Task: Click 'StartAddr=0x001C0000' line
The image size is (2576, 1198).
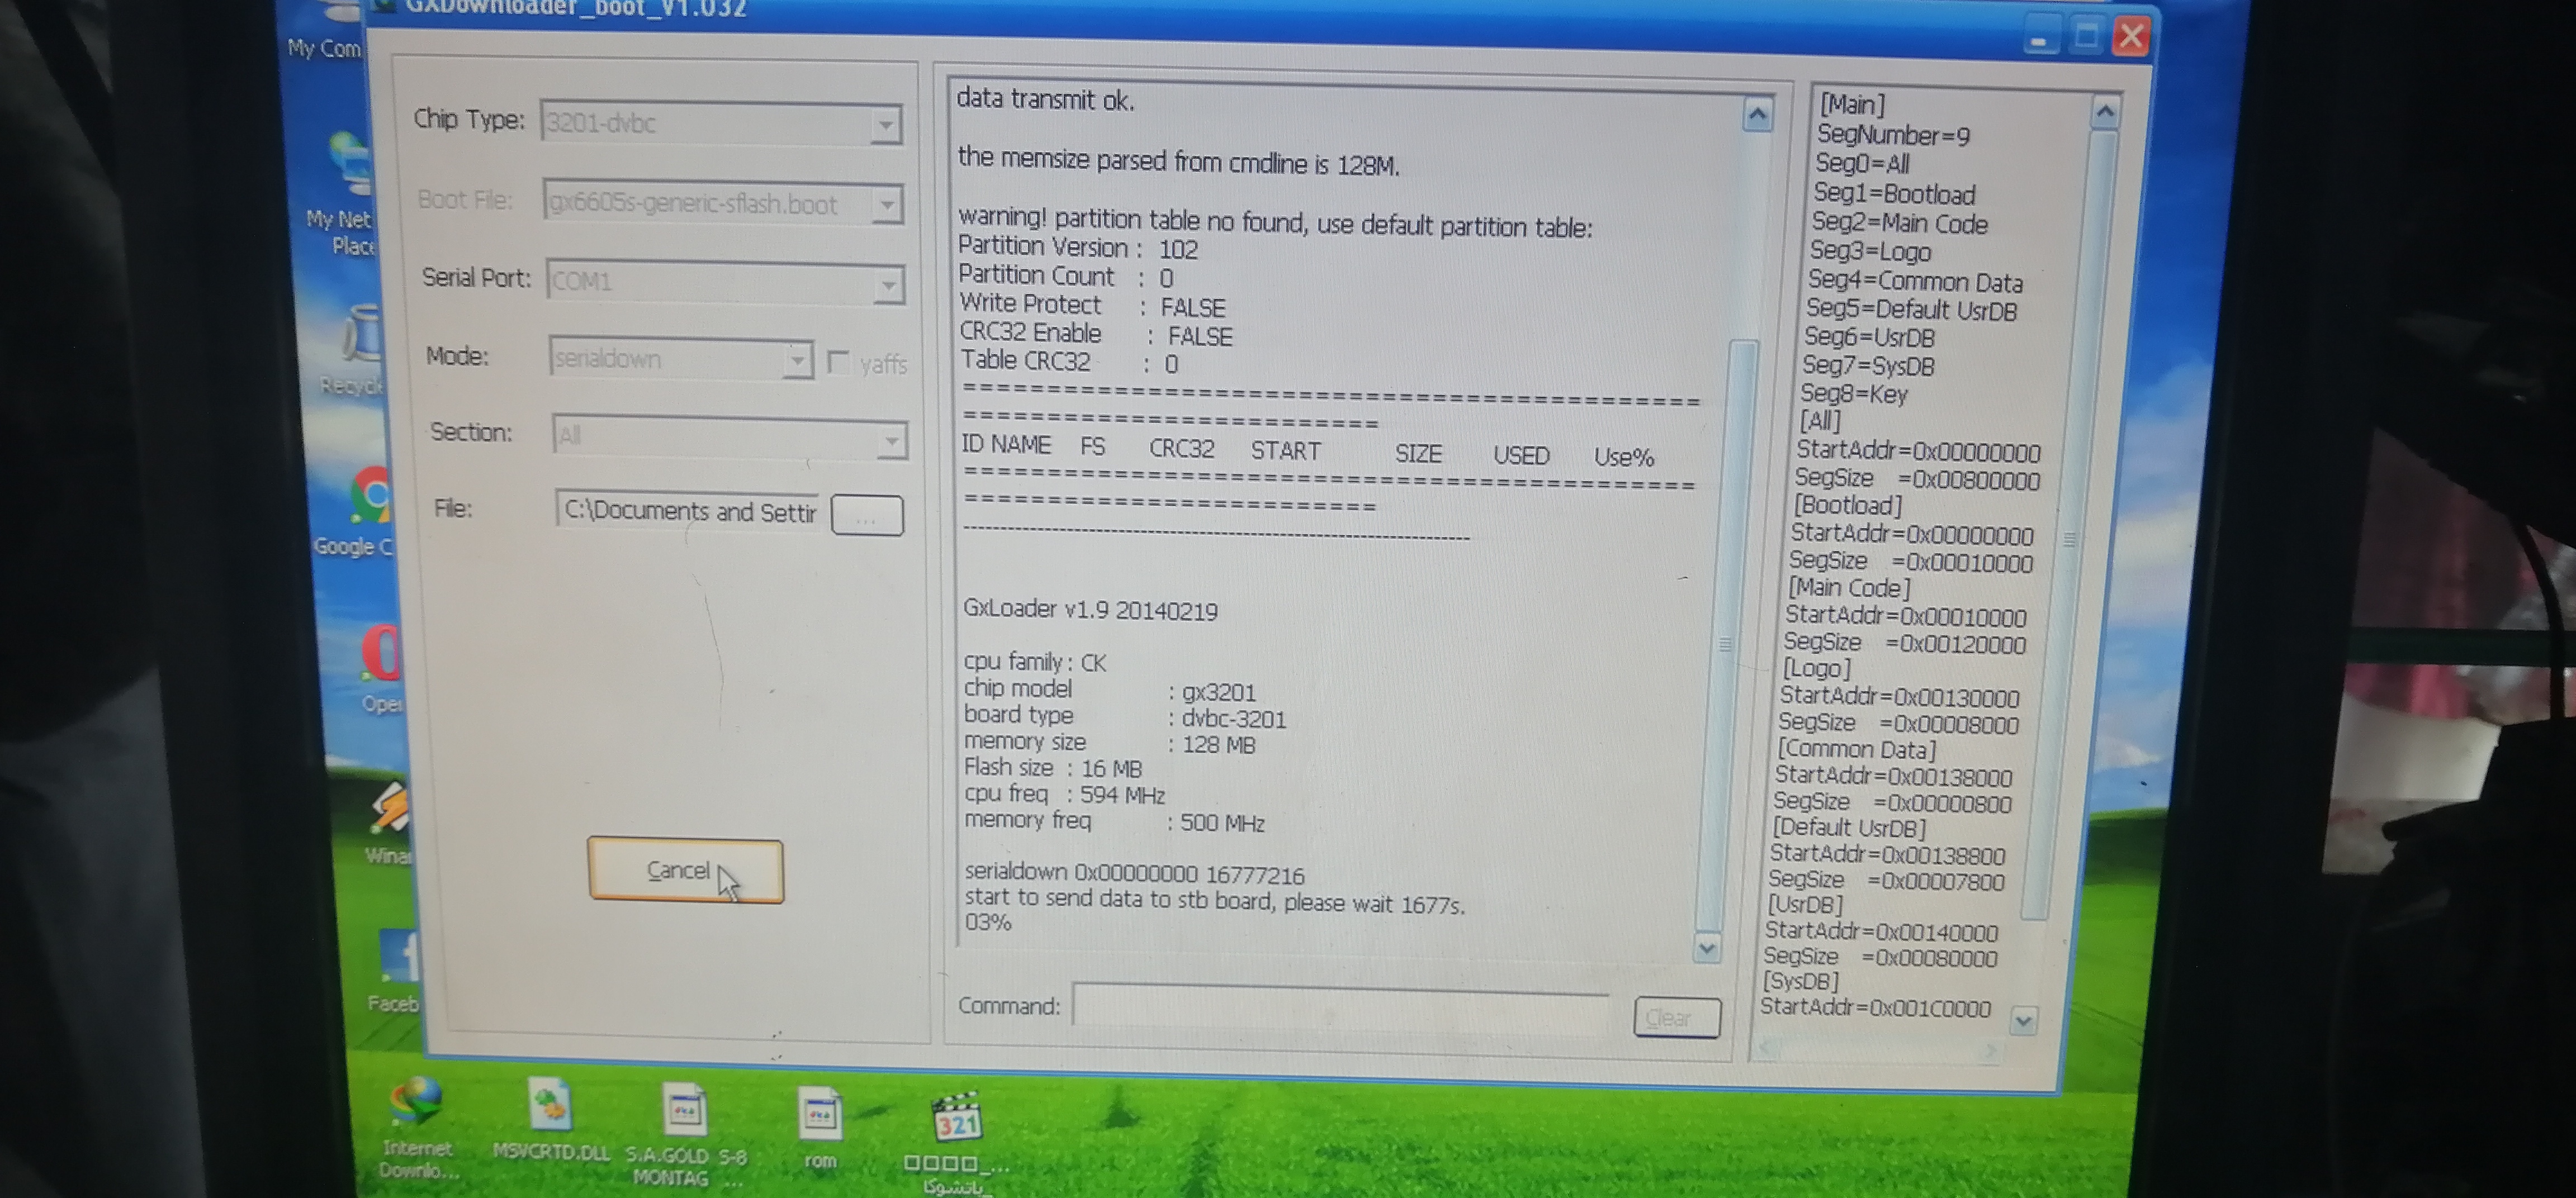Action: pos(1875,1008)
